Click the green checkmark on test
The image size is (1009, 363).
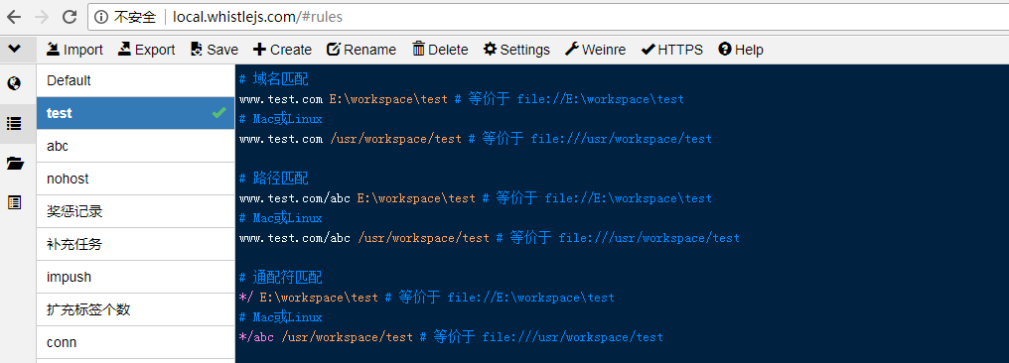pyautogui.click(x=218, y=113)
